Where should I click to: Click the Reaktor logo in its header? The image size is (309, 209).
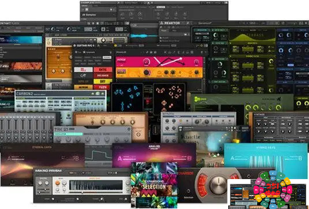(170, 23)
